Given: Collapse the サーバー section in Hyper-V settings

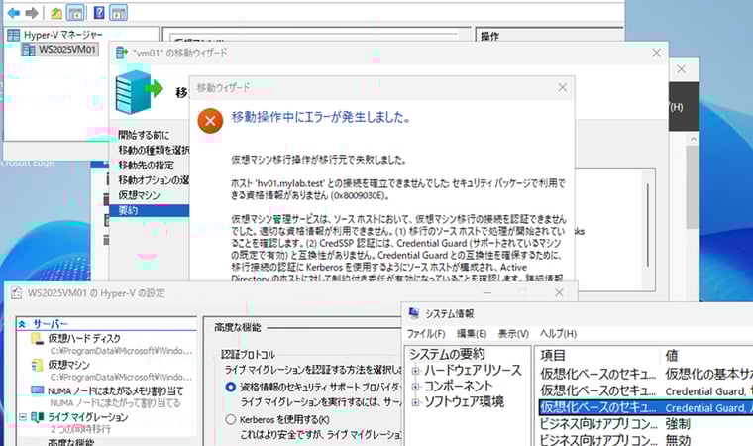Looking at the screenshot, I should (22, 324).
